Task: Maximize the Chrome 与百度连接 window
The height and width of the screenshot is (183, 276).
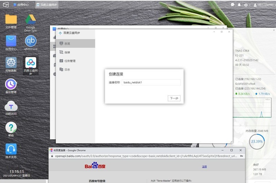Action: pos(231,150)
